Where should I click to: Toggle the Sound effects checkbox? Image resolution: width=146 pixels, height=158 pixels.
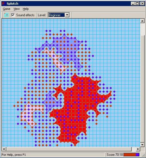click(x=13, y=15)
